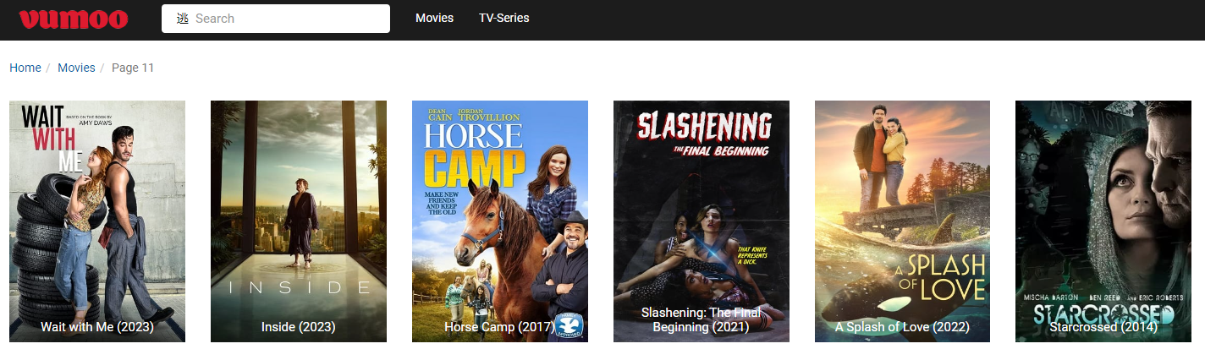This screenshot has width=1205, height=360.
Task: Focus the Search text field
Action: point(276,19)
